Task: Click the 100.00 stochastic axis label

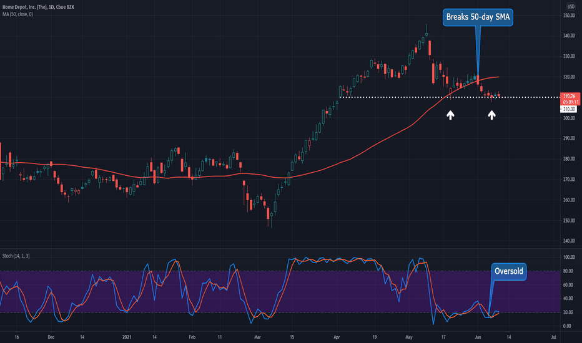Action: click(569, 258)
